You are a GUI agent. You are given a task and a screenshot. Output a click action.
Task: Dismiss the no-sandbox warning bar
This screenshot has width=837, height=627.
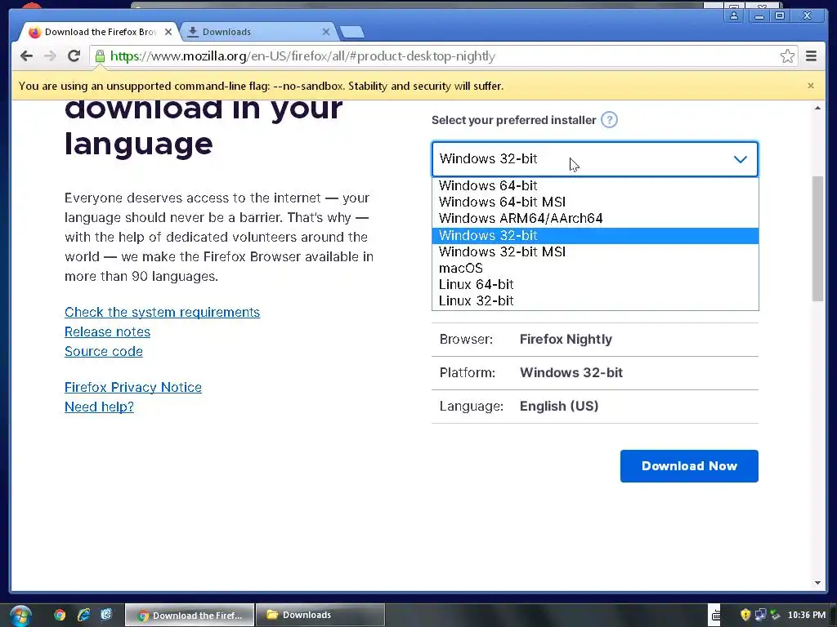pyautogui.click(x=811, y=86)
